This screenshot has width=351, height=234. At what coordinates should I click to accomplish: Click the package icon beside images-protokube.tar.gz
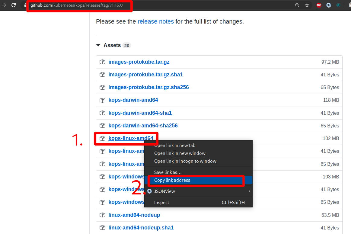pyautogui.click(x=103, y=62)
